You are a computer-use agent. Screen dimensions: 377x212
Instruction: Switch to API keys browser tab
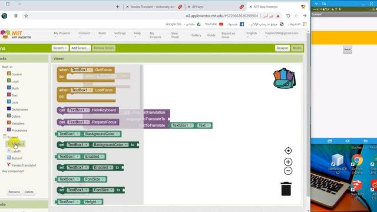pyautogui.click(x=216, y=6)
